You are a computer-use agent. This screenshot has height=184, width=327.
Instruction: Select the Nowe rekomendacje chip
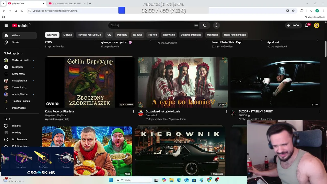coord(235,35)
